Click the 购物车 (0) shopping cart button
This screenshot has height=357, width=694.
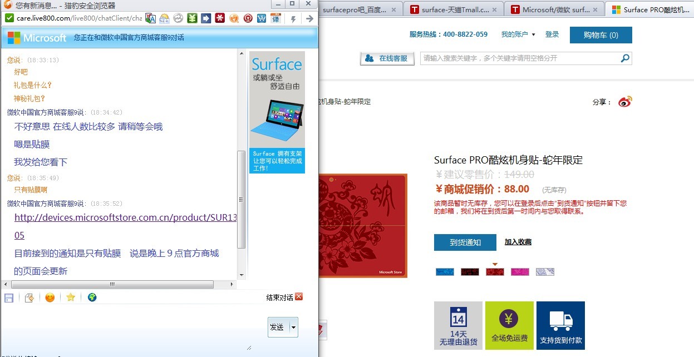pyautogui.click(x=601, y=35)
